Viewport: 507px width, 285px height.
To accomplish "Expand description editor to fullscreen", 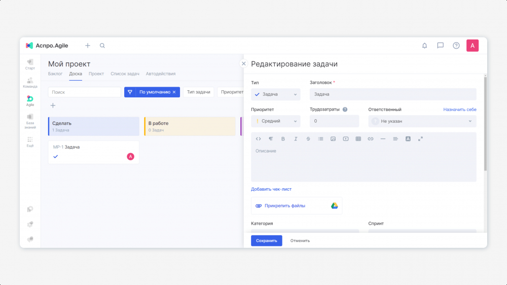I will click(420, 139).
